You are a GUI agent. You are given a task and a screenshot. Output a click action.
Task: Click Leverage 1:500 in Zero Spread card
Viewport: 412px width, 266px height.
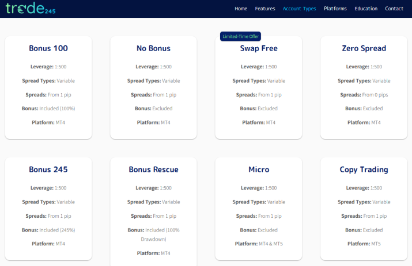tap(364, 67)
